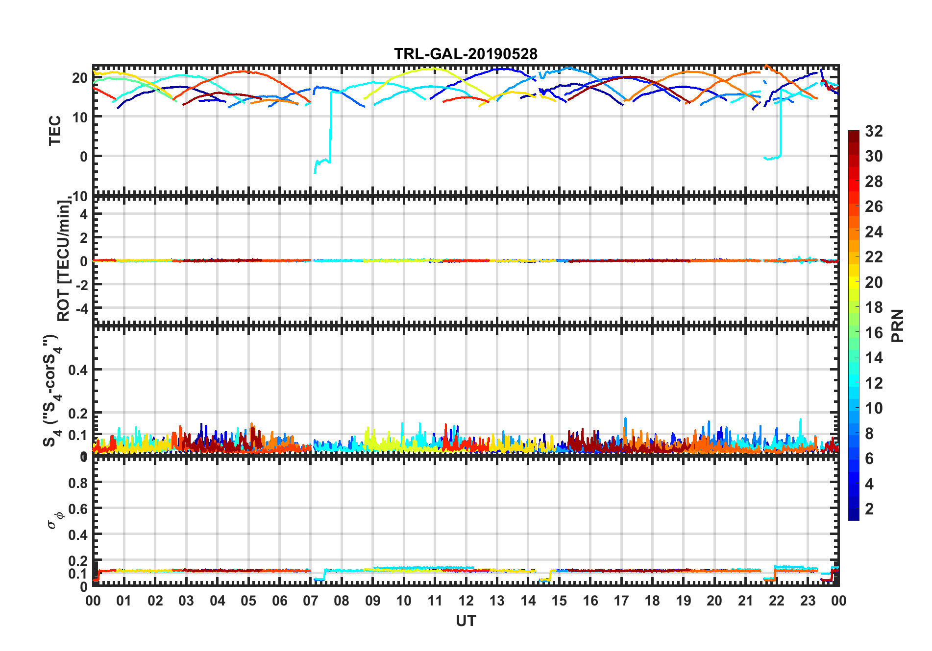Select x-axis tick label 09
Screen dimensions: 932x651
tap(372, 601)
